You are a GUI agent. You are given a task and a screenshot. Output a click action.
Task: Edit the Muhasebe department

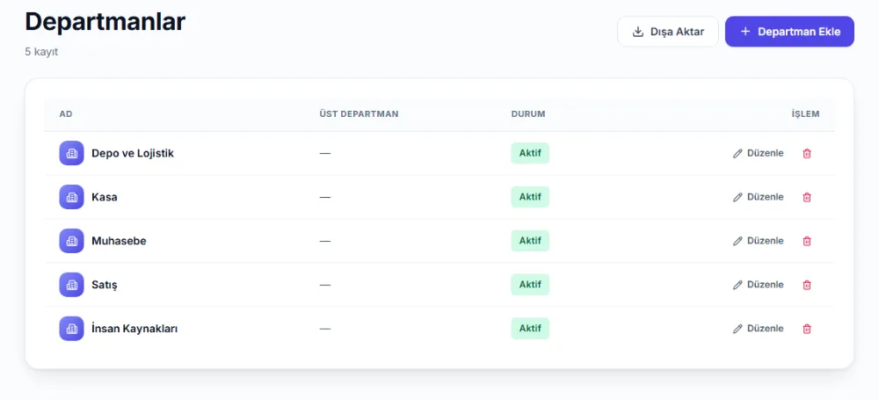pyautogui.click(x=758, y=241)
